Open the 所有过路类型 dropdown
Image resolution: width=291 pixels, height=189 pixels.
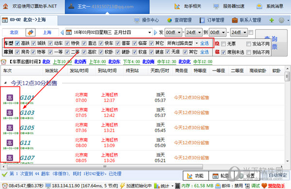[182, 44]
